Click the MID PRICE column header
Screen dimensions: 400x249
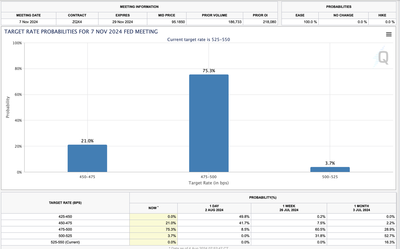[167, 15]
